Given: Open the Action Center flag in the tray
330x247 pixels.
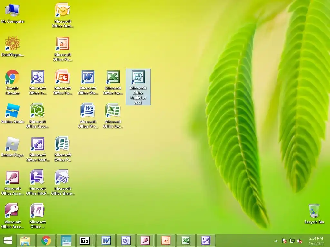Looking at the screenshot, I should coord(284,241).
